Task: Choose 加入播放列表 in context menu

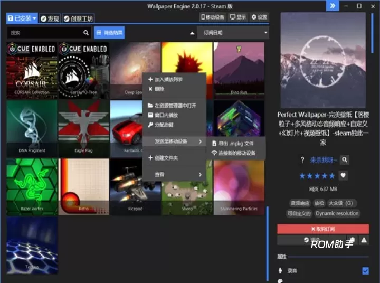Action: click(x=168, y=80)
